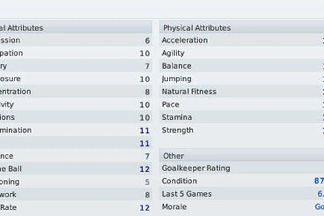Click the partially visible Determination attribute row
This screenshot has width=324, height=216.
[16, 131]
